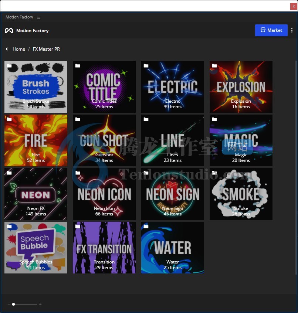Open the Comic Titles folder

click(x=104, y=87)
